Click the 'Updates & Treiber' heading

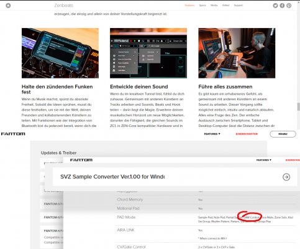[x=58, y=153]
